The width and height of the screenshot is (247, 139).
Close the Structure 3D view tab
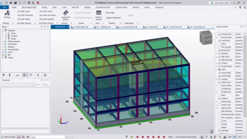coord(68,27)
